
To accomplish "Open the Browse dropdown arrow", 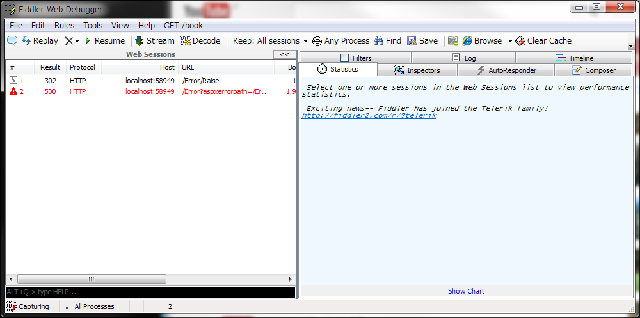I will 510,41.
